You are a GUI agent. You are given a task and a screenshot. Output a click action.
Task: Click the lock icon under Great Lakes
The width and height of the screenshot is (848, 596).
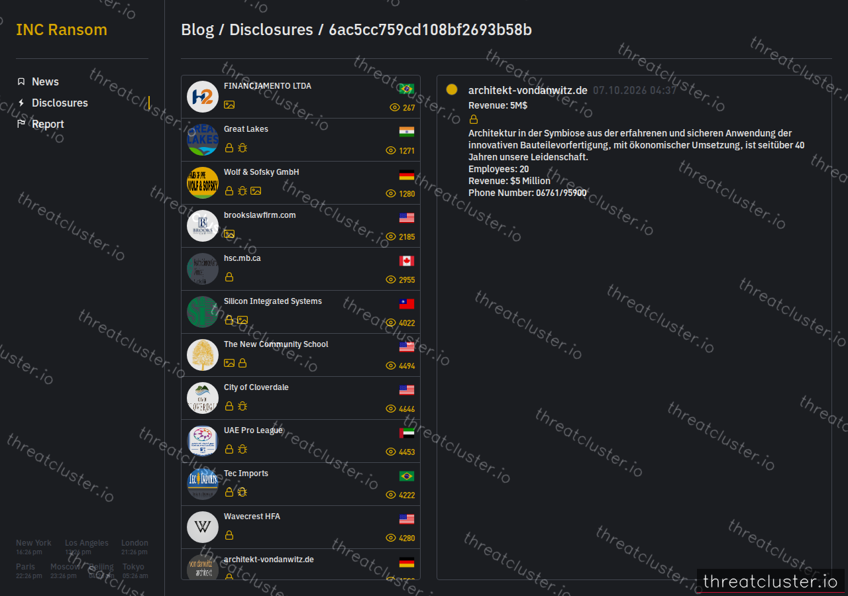229,148
